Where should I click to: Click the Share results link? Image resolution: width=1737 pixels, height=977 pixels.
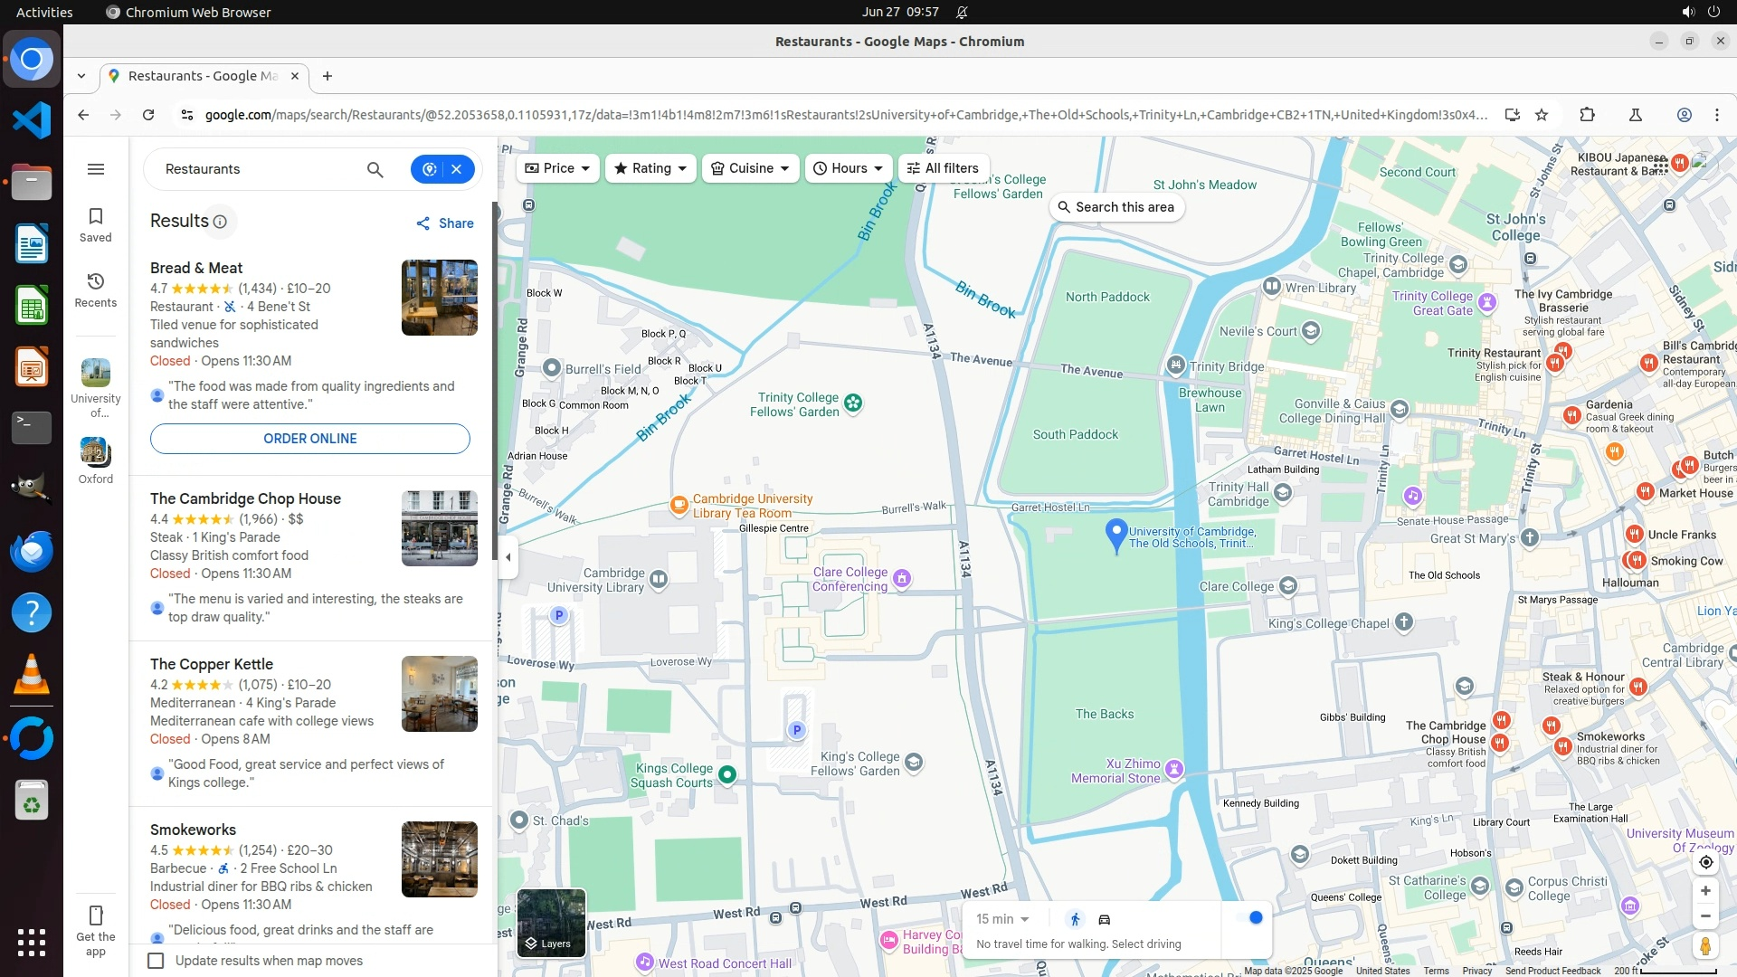pyautogui.click(x=444, y=223)
